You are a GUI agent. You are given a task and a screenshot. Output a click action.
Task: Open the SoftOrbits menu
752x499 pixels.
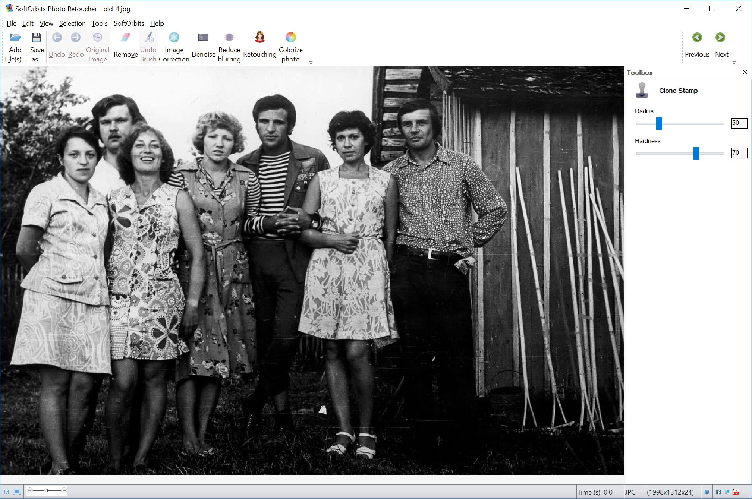coord(129,23)
